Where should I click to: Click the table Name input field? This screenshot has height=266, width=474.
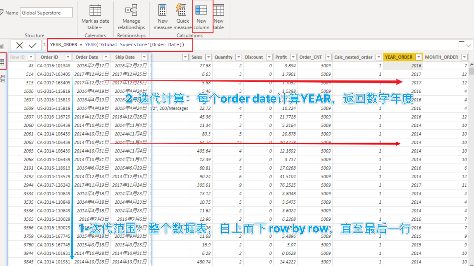coord(46,13)
